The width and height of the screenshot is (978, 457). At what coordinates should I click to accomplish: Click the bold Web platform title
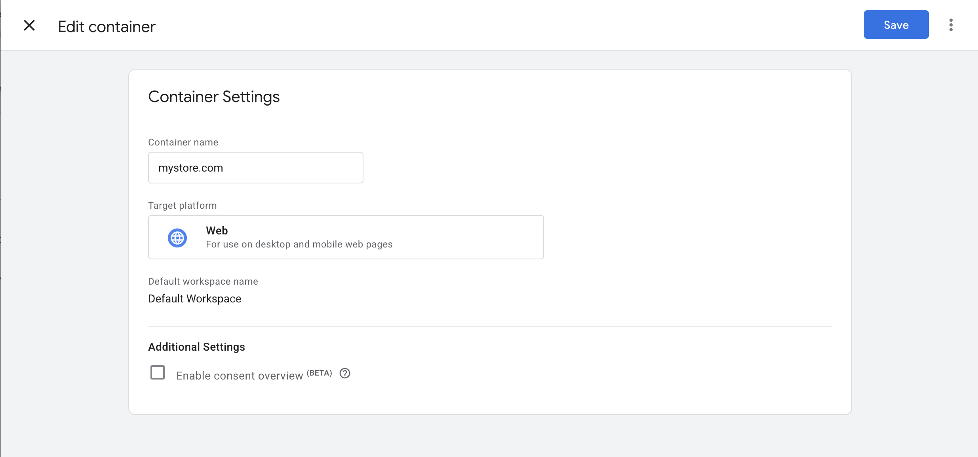pyautogui.click(x=217, y=230)
